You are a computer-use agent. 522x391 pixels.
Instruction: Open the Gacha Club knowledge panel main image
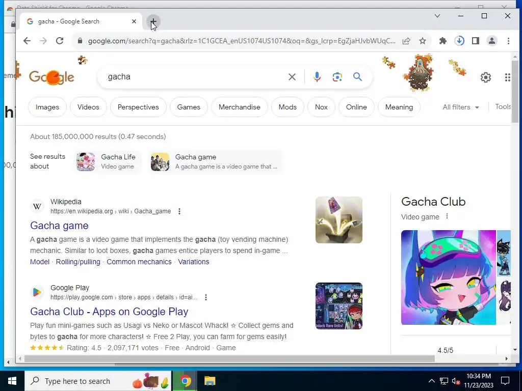coord(449,277)
